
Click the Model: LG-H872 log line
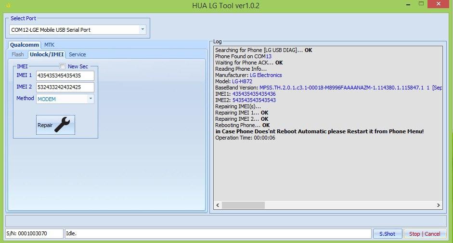pyautogui.click(x=234, y=81)
